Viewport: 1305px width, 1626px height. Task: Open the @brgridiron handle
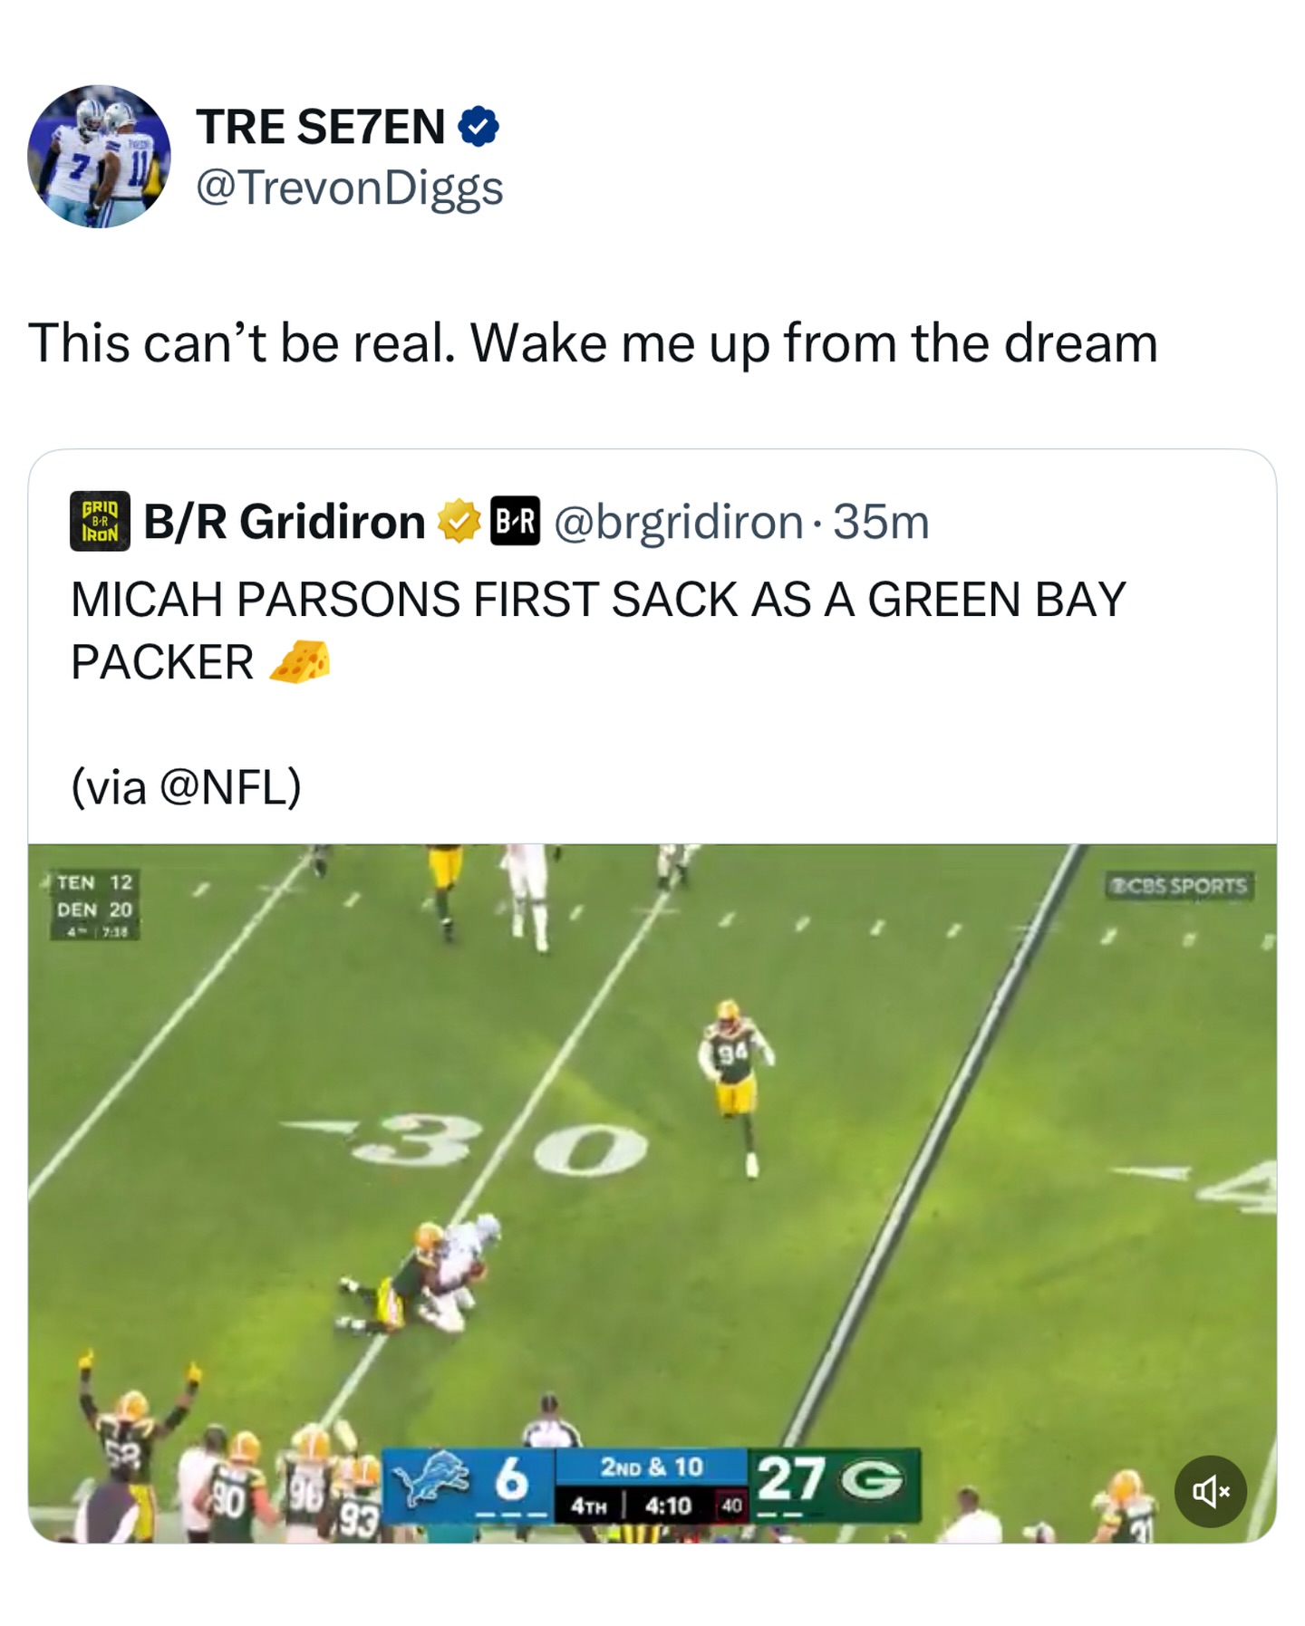(x=678, y=522)
